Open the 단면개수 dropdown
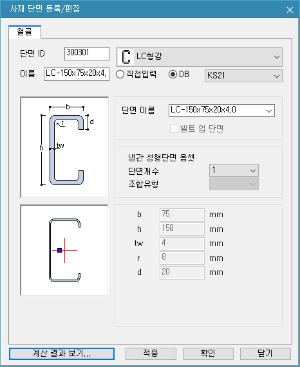The image size is (300, 367). coord(234,170)
